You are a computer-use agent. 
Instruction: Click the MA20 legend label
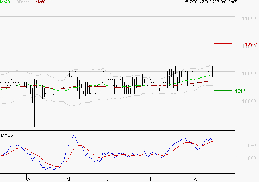pyautogui.click(x=5, y=2)
